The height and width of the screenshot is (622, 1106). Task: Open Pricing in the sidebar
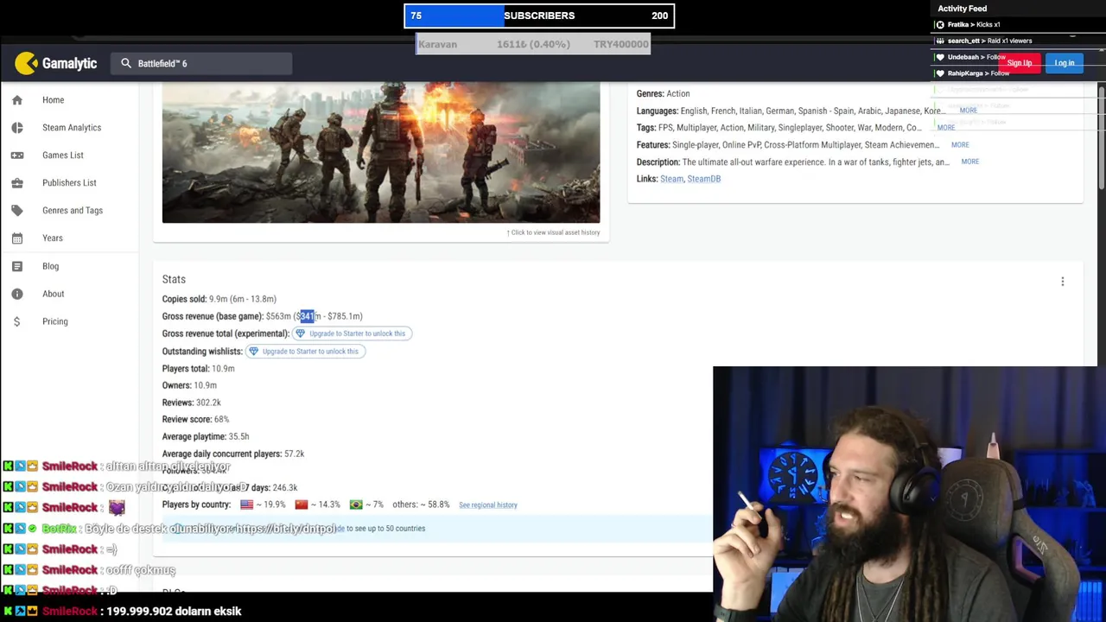pyautogui.click(x=55, y=321)
